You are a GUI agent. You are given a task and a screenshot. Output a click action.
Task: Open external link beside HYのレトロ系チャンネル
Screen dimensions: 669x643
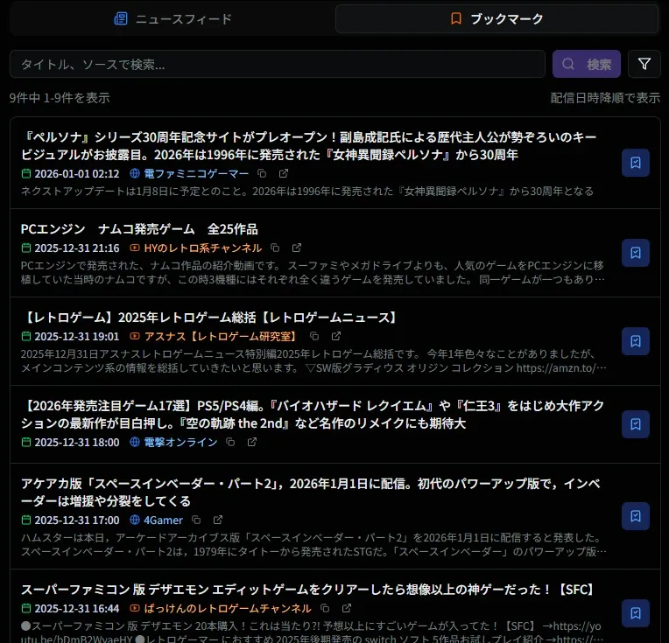[297, 248]
